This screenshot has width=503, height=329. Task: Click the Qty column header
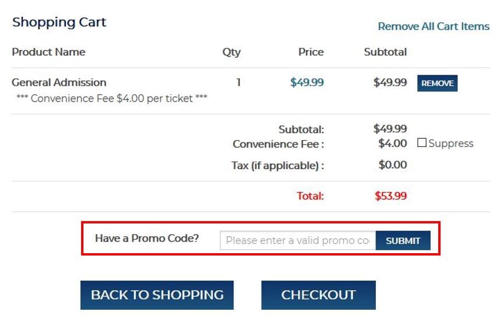point(231,52)
